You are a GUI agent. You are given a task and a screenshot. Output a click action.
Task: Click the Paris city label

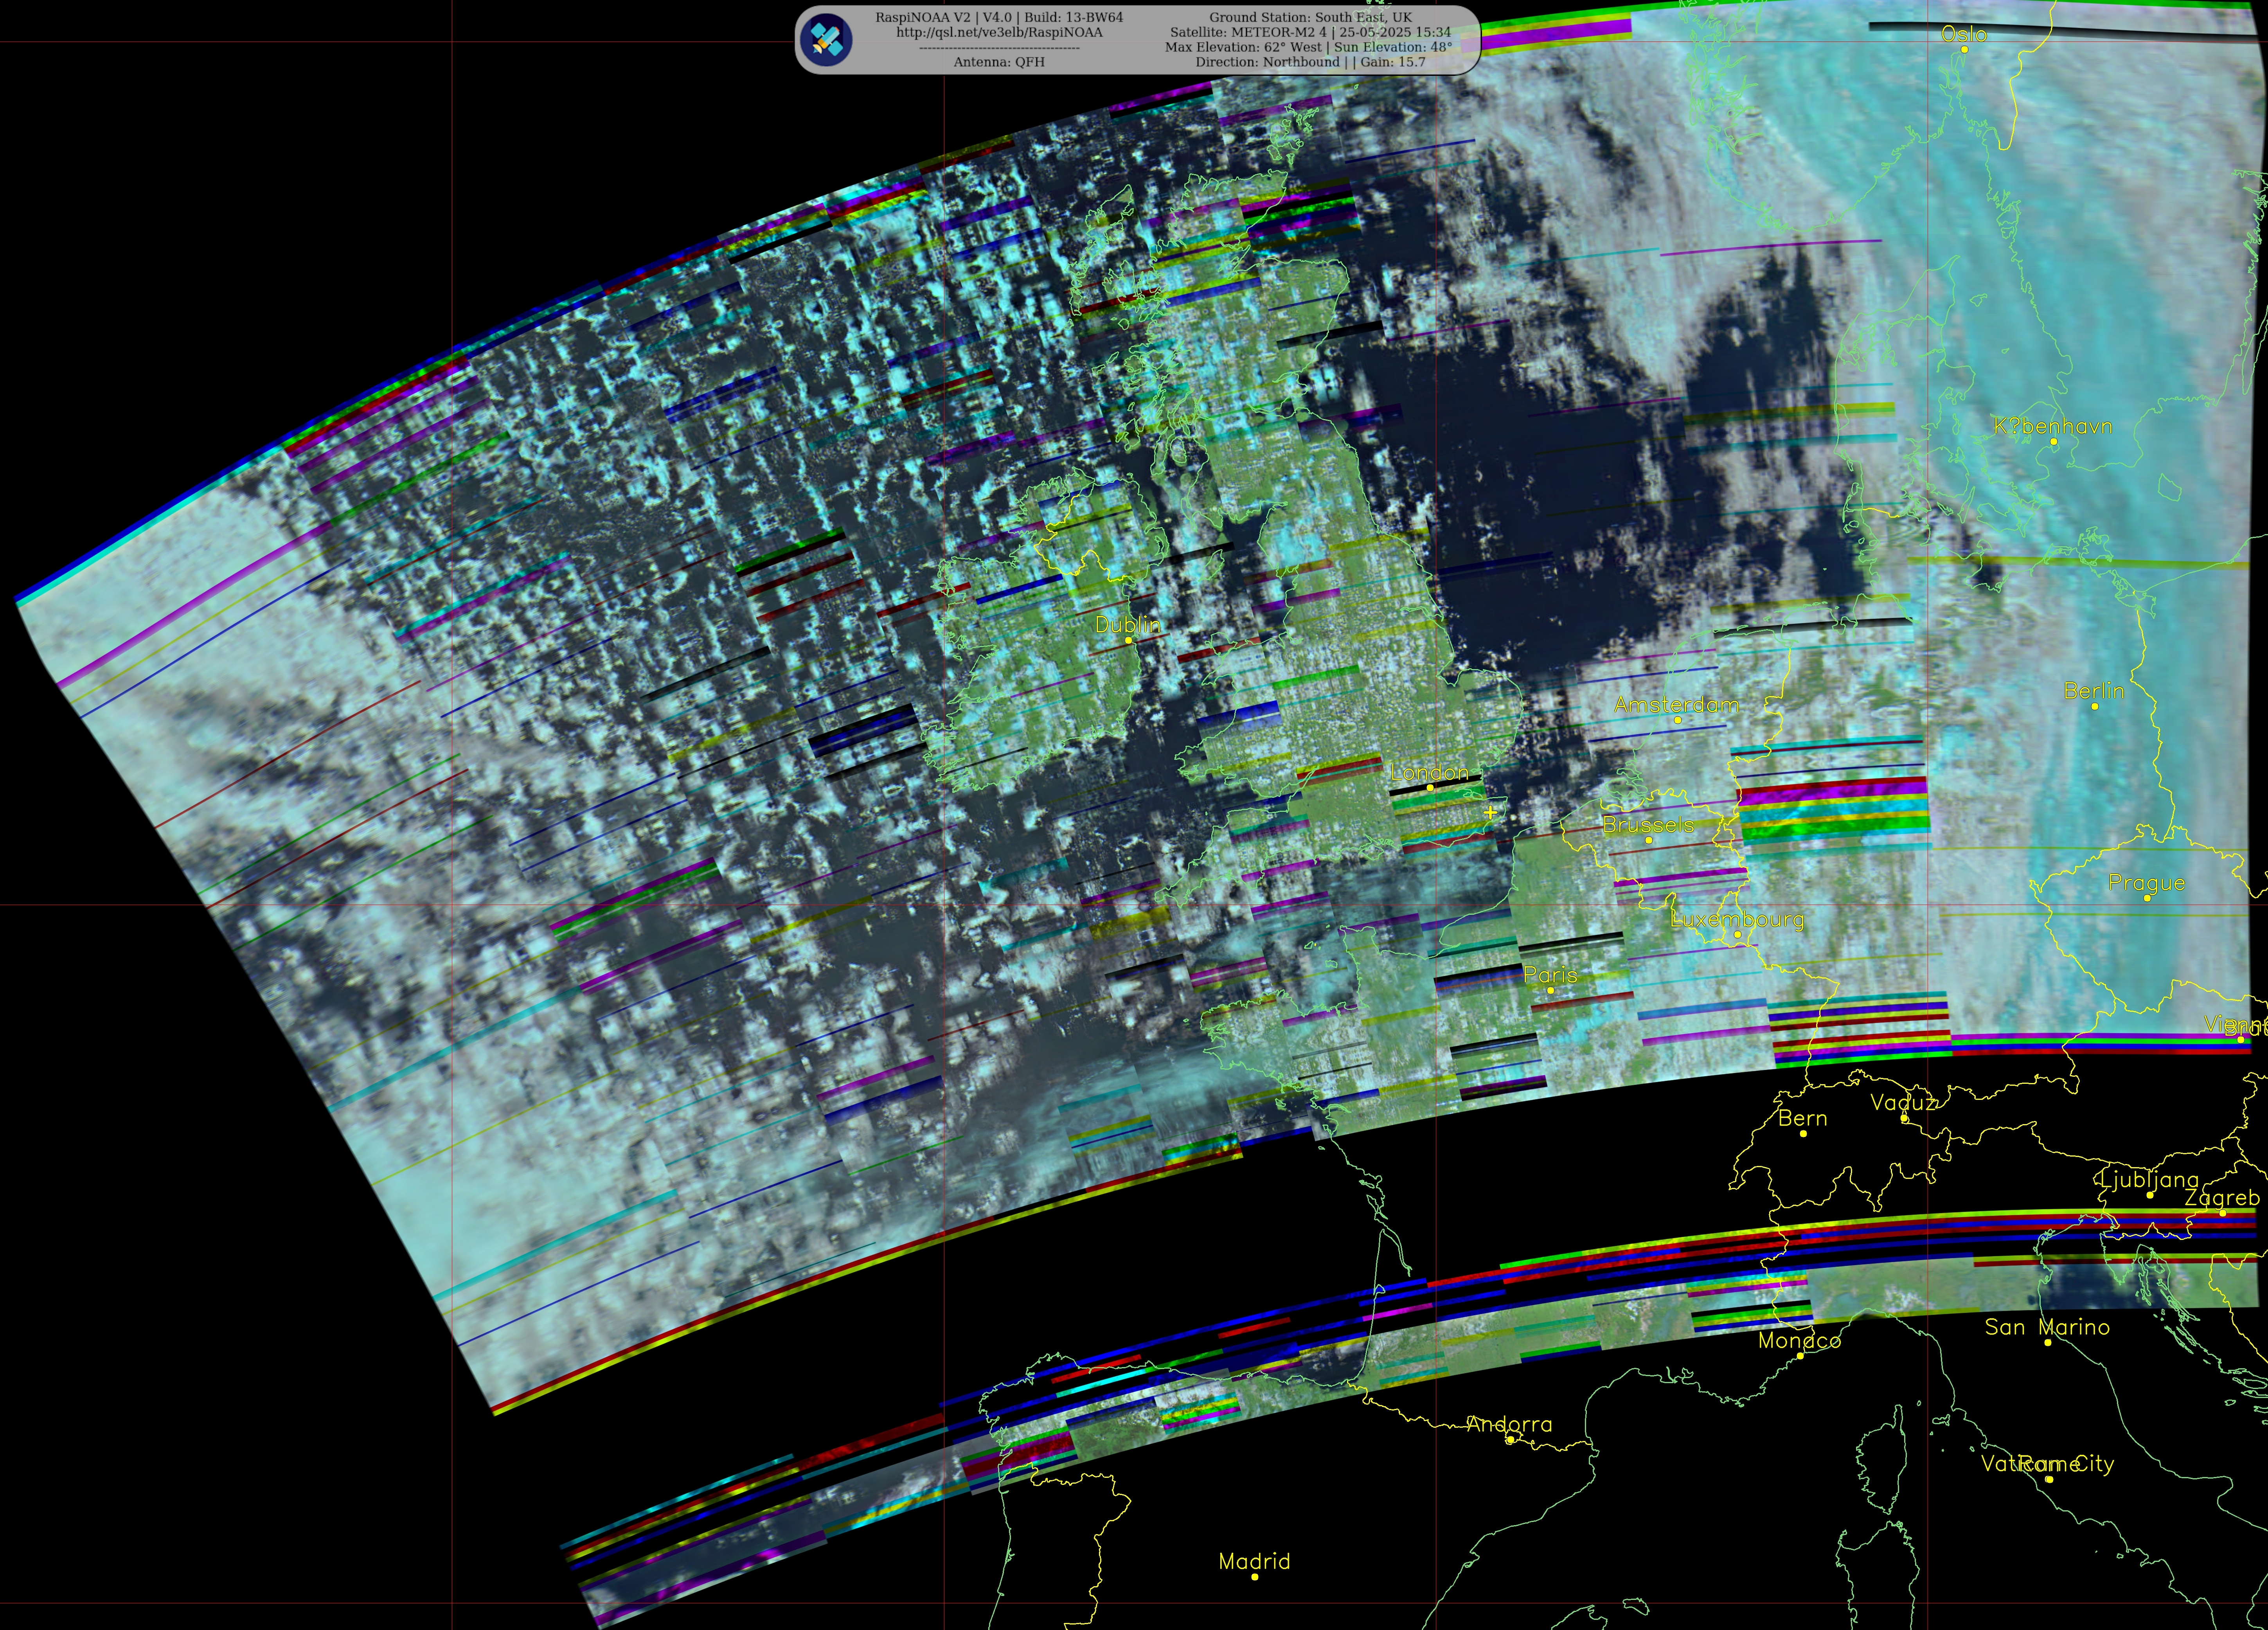pyautogui.click(x=1550, y=975)
